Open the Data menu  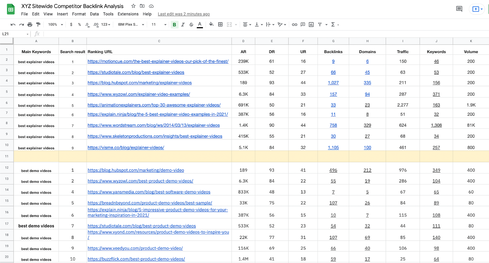pyautogui.click(x=94, y=14)
